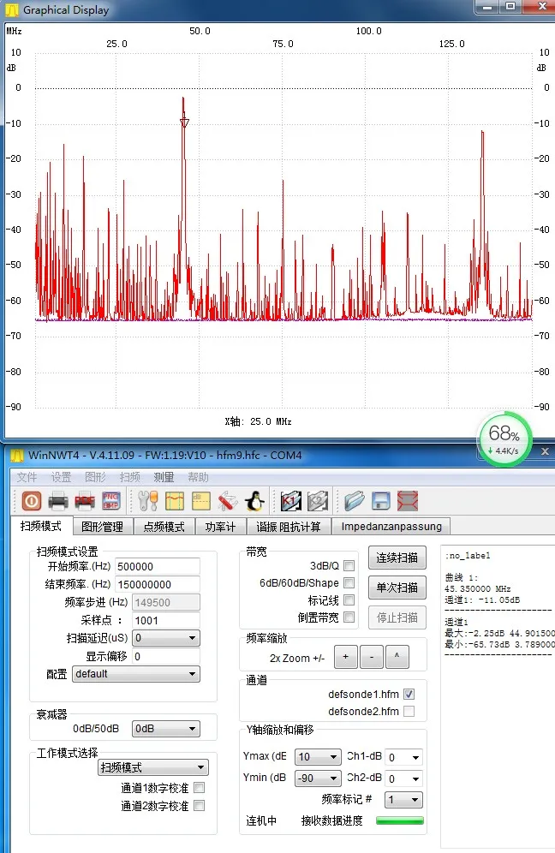The width and height of the screenshot is (555, 853).
Task: Click the 结束频率 field showing 150000000
Action: 158,584
